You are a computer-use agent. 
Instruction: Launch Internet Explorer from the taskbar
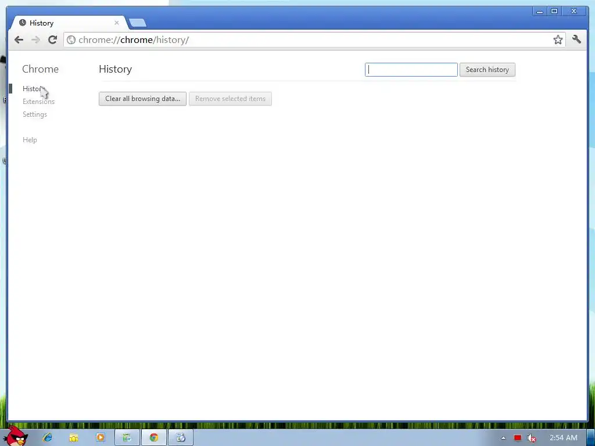[48, 438]
